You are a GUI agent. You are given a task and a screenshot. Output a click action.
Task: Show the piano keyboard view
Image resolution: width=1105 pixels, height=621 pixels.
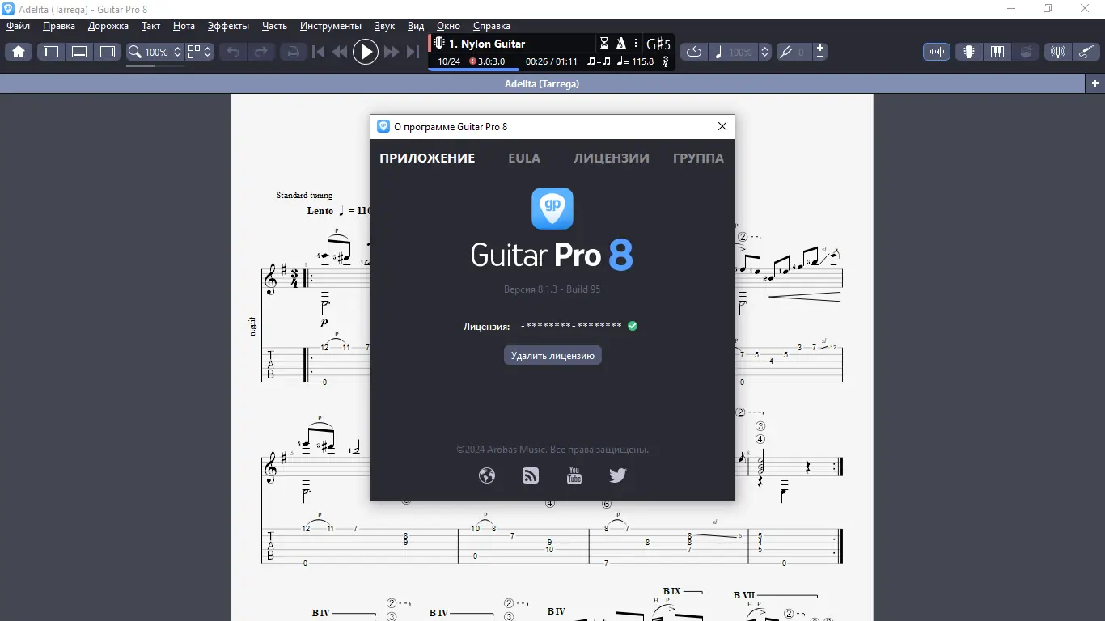(997, 52)
